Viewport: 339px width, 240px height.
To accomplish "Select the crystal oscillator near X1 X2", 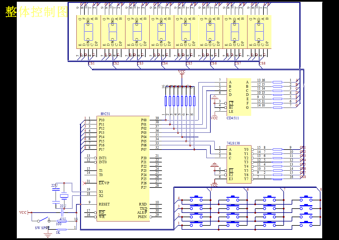I will (64, 196).
